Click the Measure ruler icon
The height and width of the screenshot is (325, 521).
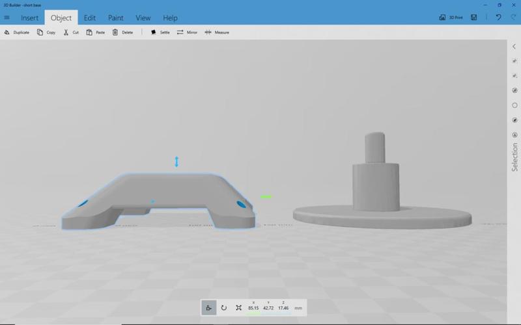coord(208,32)
